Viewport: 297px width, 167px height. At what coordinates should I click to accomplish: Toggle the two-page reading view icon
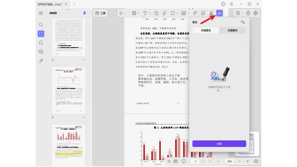(x=175, y=162)
